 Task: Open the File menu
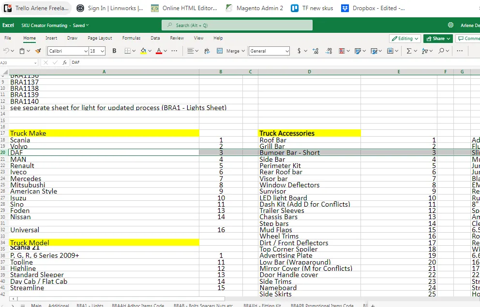8,38
